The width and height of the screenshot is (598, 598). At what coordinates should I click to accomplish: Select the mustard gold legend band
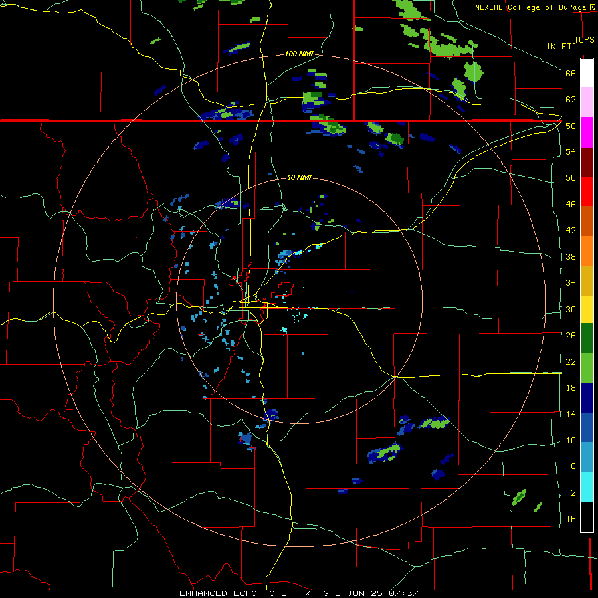coord(587,281)
